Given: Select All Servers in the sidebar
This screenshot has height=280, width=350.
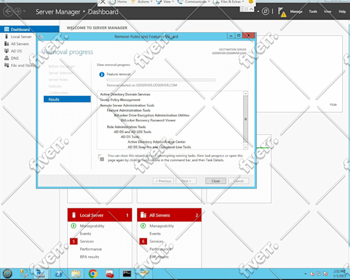Looking at the screenshot, I should (20, 44).
